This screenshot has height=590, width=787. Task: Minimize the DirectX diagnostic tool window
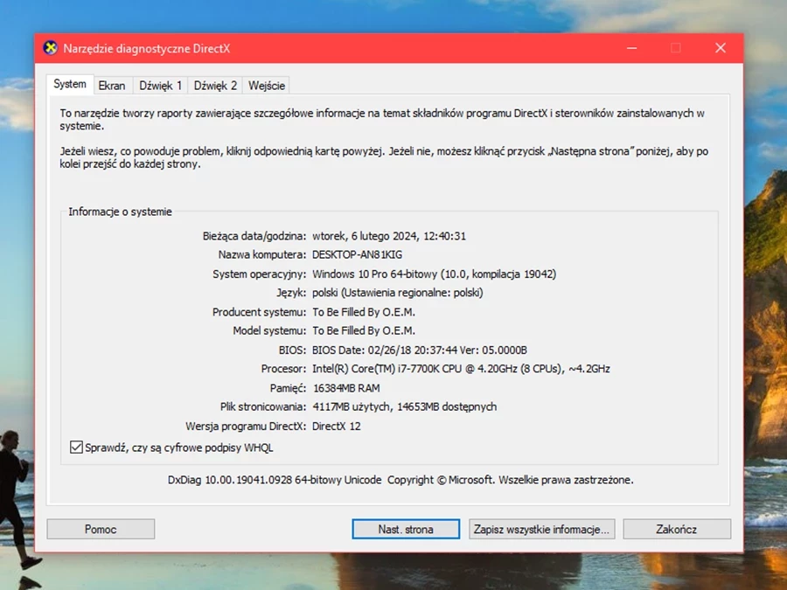(x=630, y=48)
